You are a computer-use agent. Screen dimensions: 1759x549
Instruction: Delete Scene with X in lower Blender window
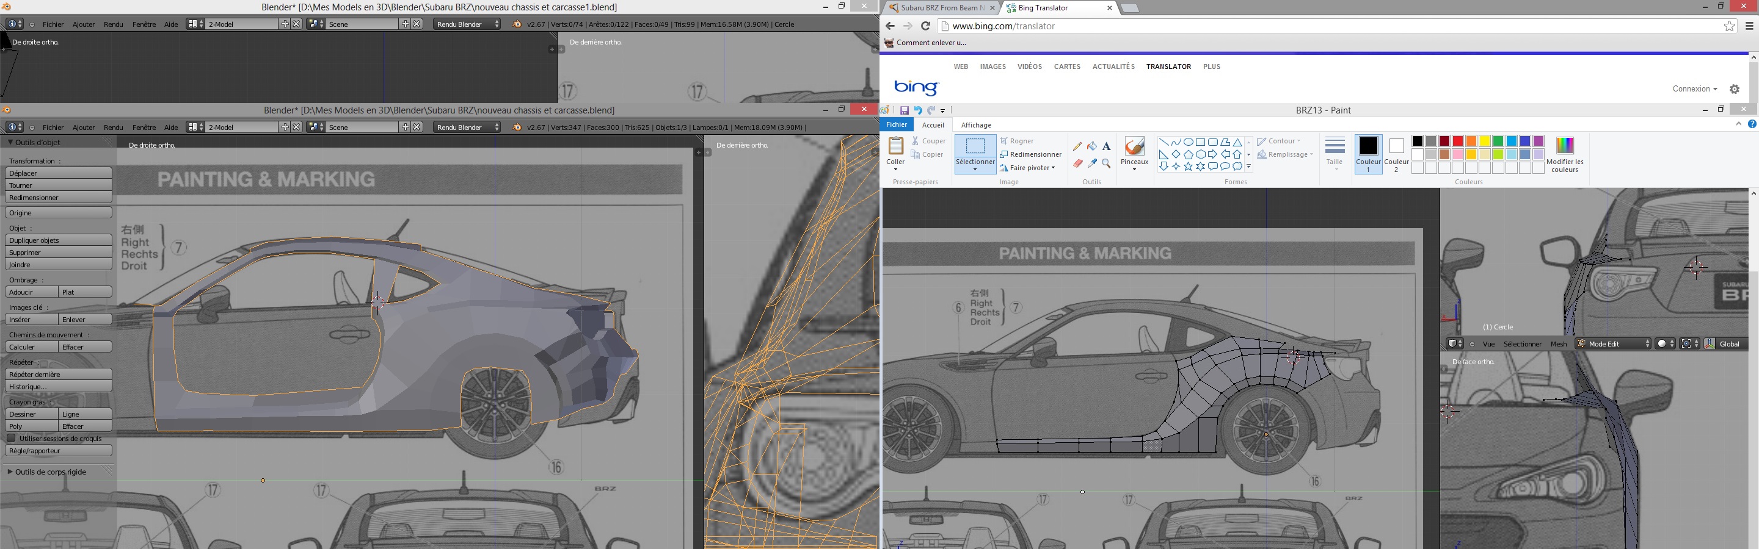[x=417, y=127]
